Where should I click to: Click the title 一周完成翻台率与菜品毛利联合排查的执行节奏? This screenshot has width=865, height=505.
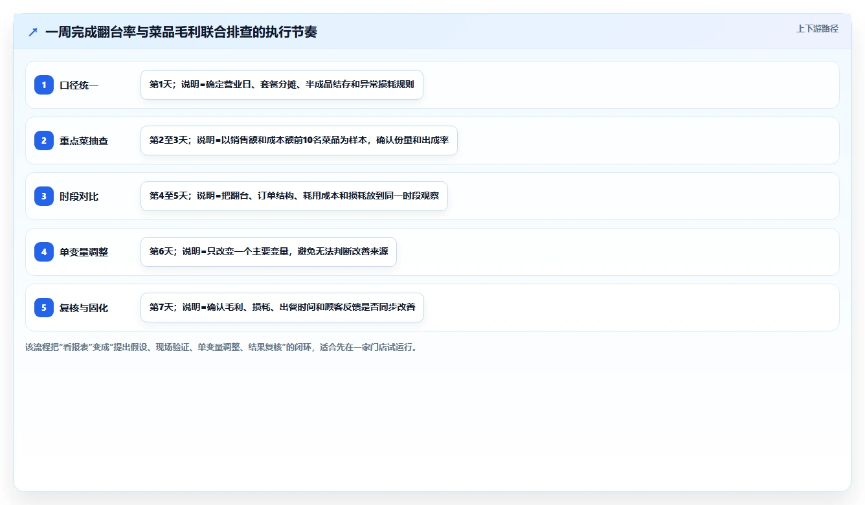tap(181, 32)
